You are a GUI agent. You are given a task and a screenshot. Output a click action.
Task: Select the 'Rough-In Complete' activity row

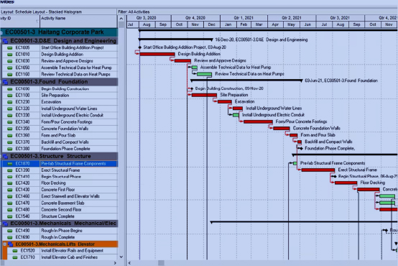pyautogui.click(x=60, y=237)
